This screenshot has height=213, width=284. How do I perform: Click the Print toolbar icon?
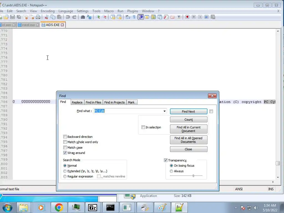click(x=38, y=17)
